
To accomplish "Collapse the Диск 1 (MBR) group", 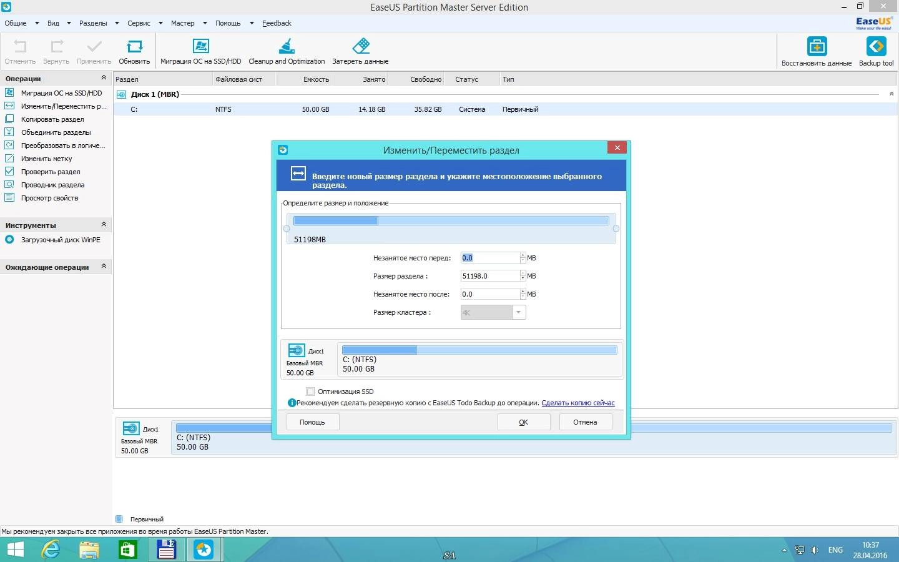I will 891,94.
